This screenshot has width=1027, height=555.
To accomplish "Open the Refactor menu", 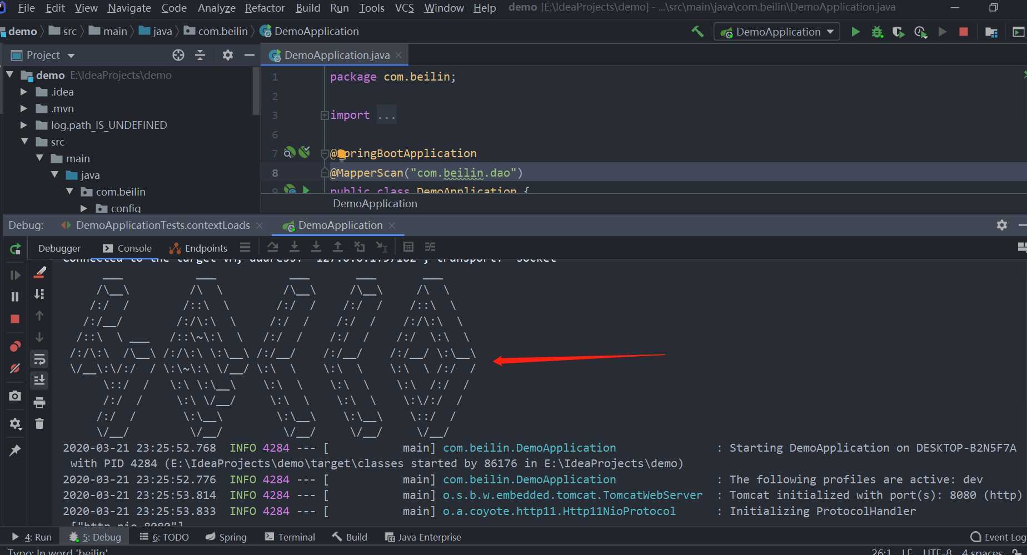I will pos(265,8).
